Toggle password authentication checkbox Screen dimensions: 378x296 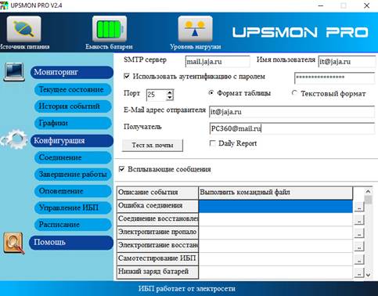[x=127, y=77]
